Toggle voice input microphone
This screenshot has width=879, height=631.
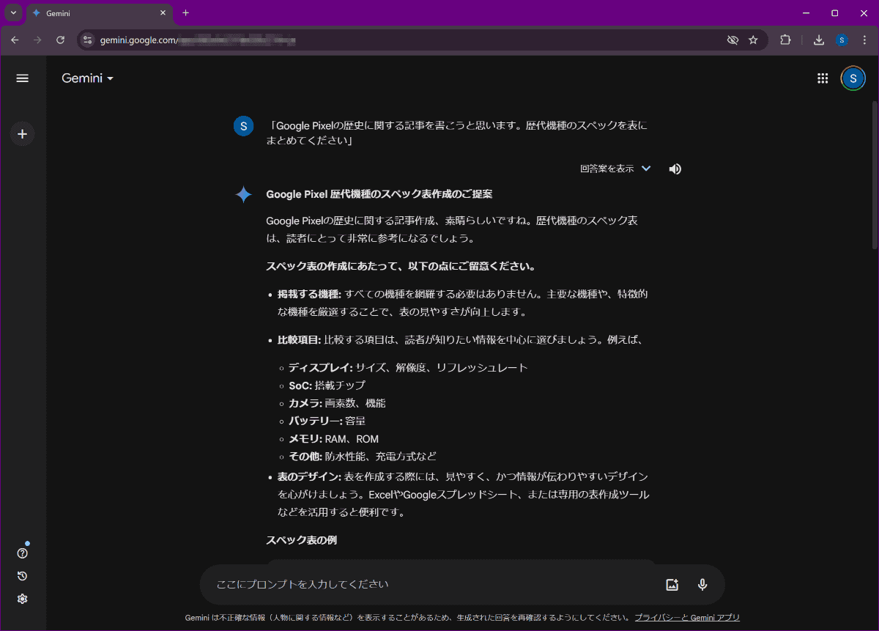(702, 584)
